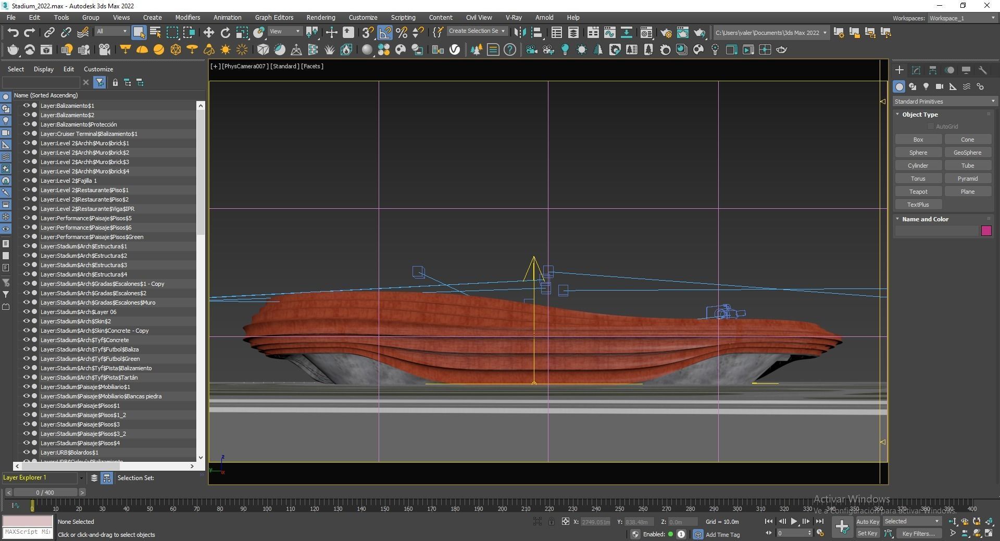
Task: Toggle Angle Snap in toolbar
Action: (x=385, y=32)
